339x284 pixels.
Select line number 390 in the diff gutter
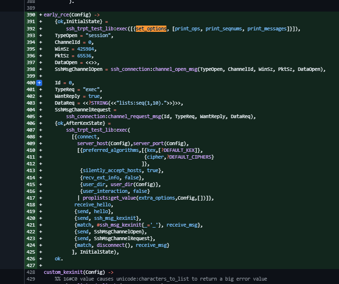(31, 14)
